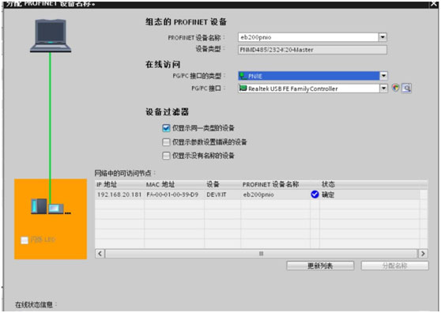Uncheck only show devices of same type
The height and width of the screenshot is (313, 441).
pyautogui.click(x=166, y=128)
